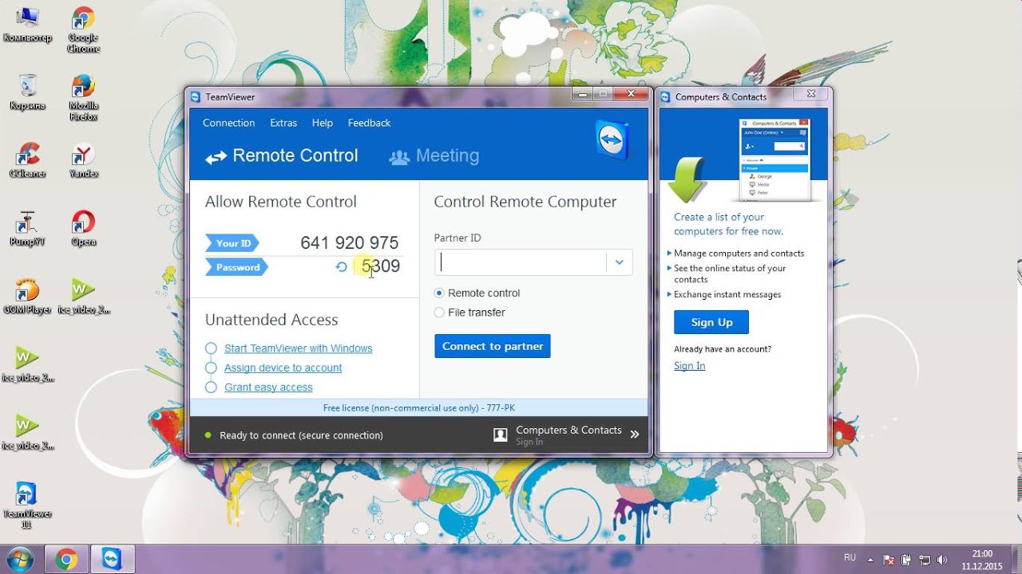
Task: Open PumpYT desktop shortcut
Action: tap(27, 228)
